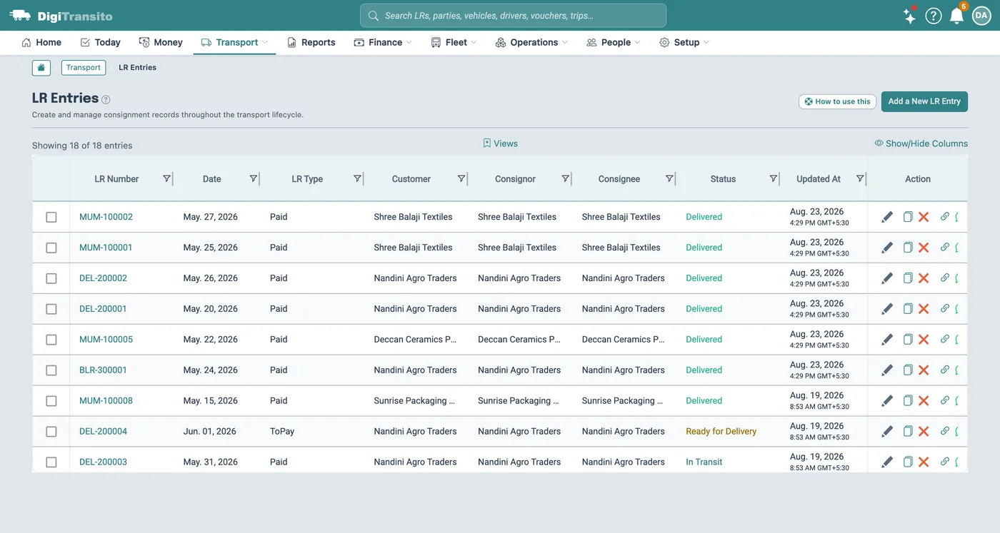Click the Ready for Delivery status

[721, 432]
